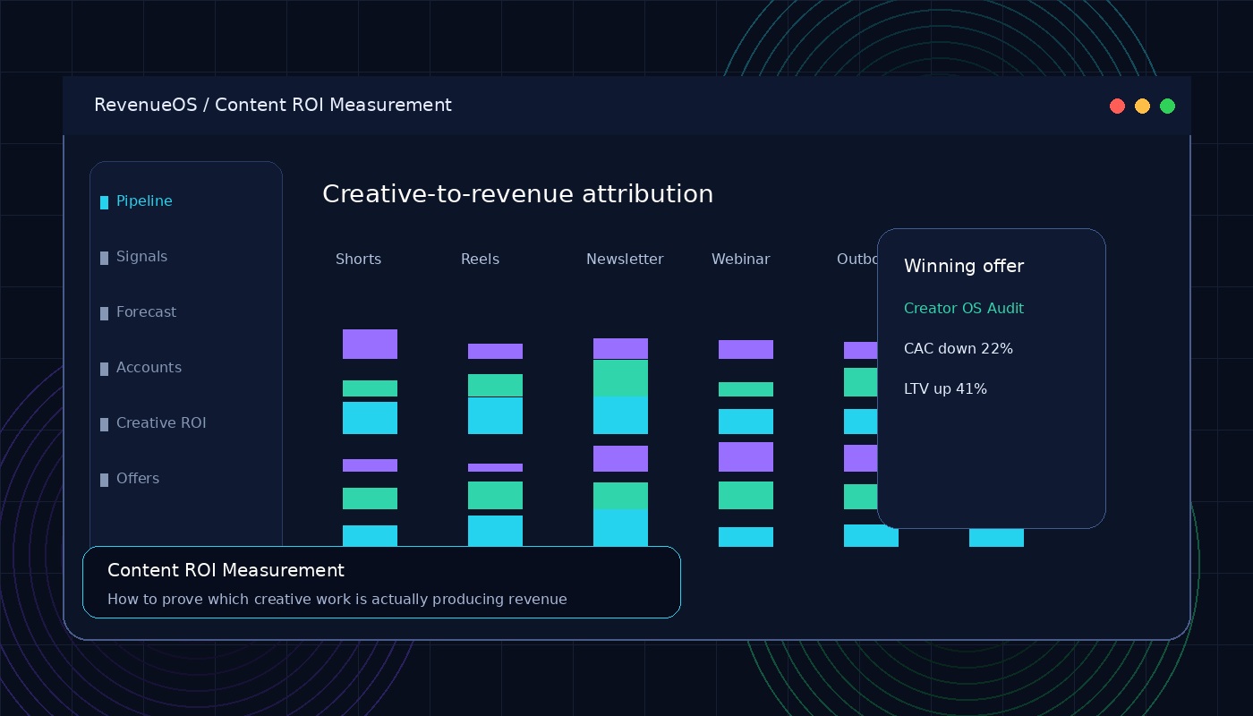
Task: Click bottommost cyan segment of Webinar column
Action: (x=746, y=537)
